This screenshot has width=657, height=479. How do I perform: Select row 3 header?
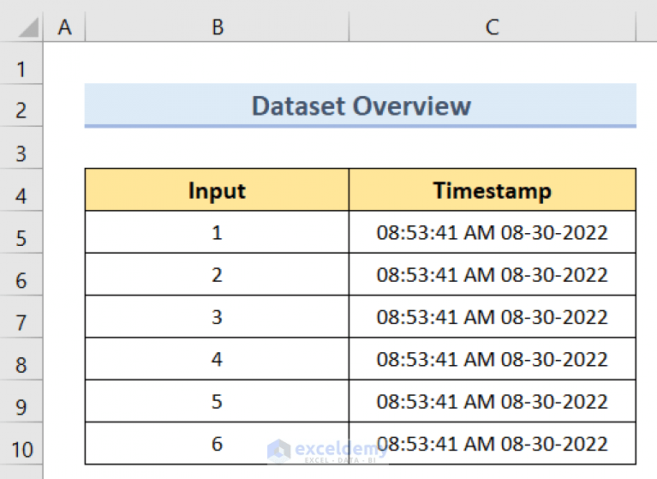[21, 148]
